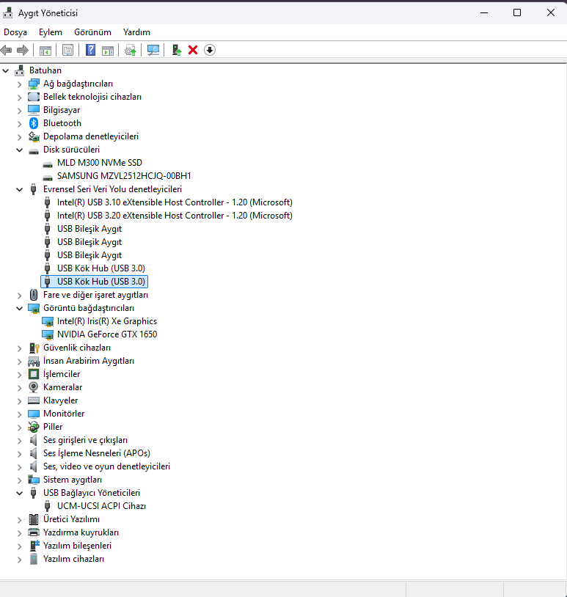Click the enable device green arrow icon
The width and height of the screenshot is (567, 597).
click(176, 50)
